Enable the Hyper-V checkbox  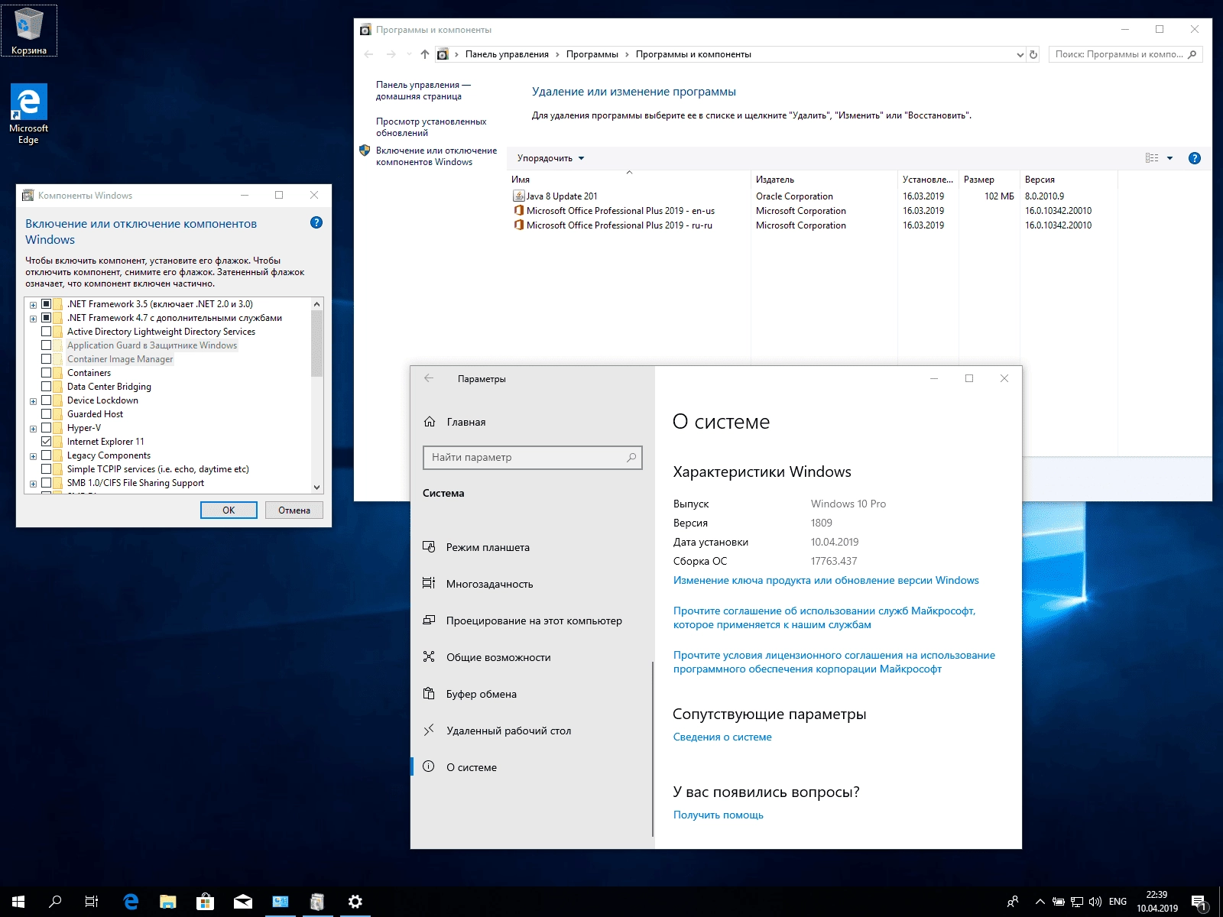[47, 428]
